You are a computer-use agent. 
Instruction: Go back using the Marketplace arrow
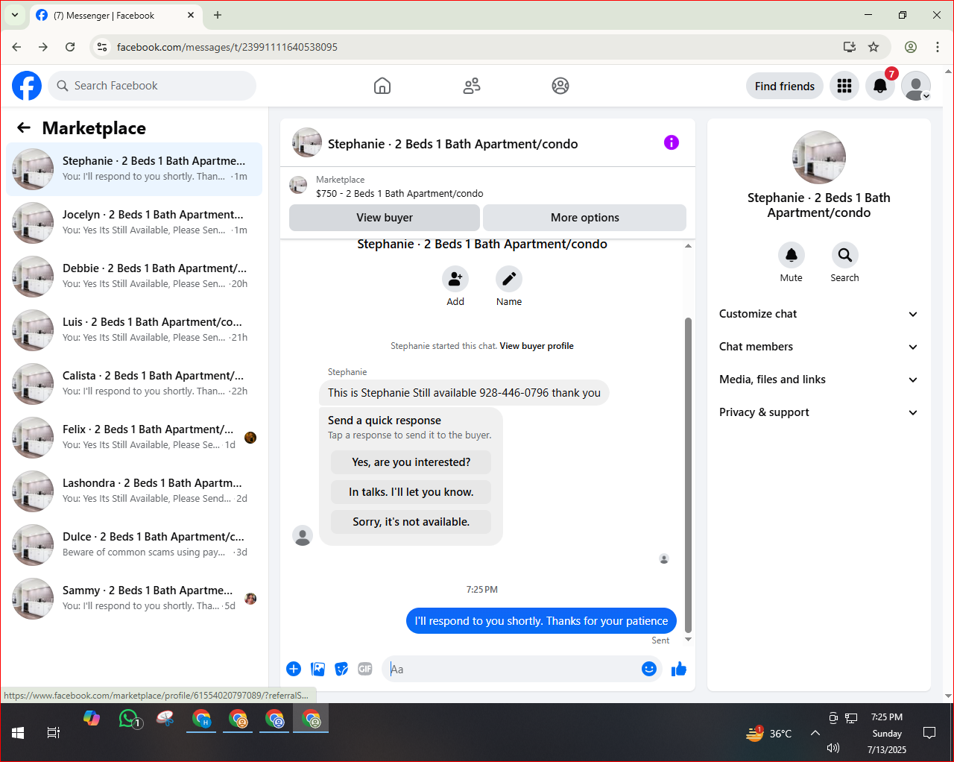click(x=24, y=127)
